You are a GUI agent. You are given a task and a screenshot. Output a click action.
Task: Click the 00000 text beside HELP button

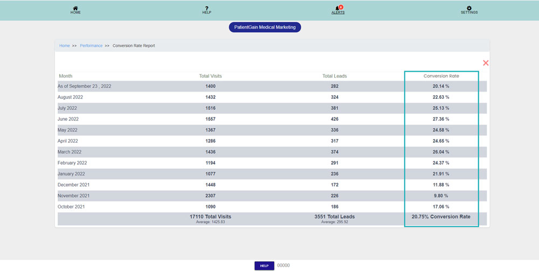[x=284, y=266]
